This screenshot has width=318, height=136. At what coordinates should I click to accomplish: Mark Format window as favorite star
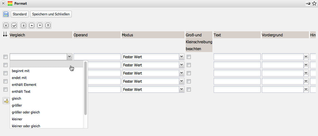click(314, 3)
